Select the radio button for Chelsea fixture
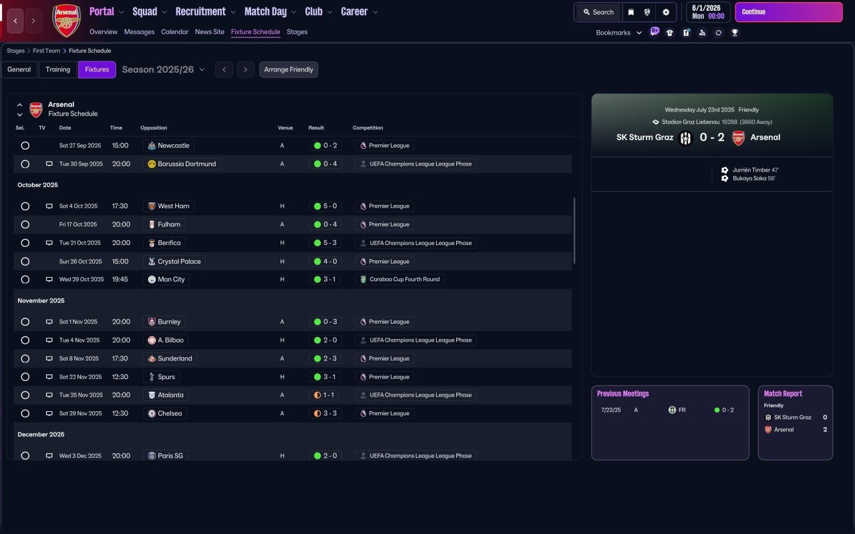 point(25,413)
